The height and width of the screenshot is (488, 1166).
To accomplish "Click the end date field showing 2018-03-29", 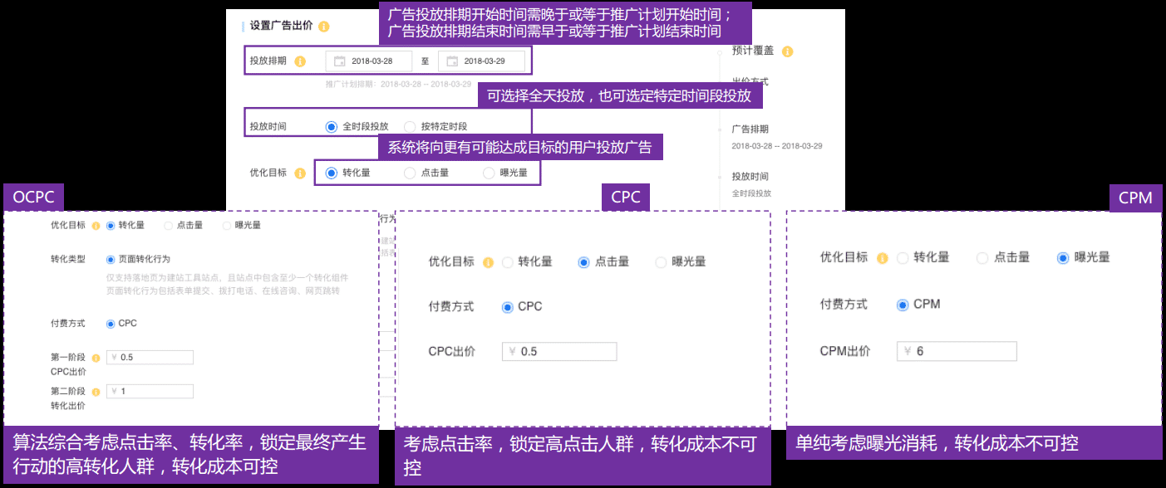I will [x=481, y=61].
